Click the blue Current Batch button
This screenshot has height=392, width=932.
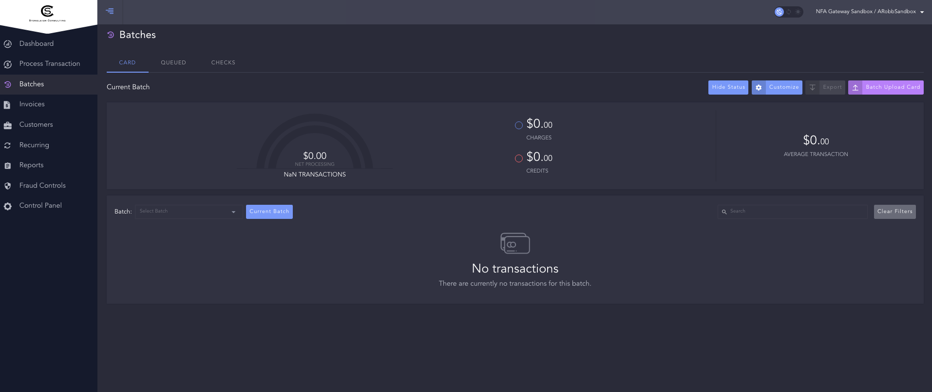(x=269, y=212)
